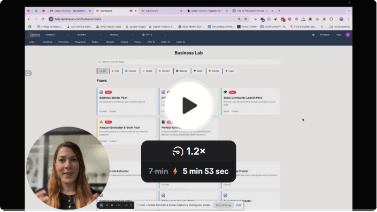Open the GPT-4 model dropdown
Screen dimensions: 377x212
153,35
